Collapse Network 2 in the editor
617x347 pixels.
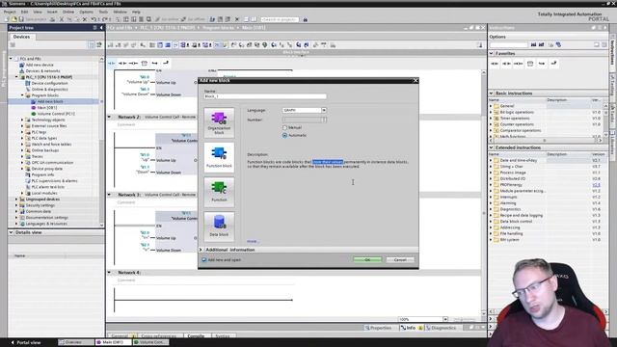tap(109, 117)
